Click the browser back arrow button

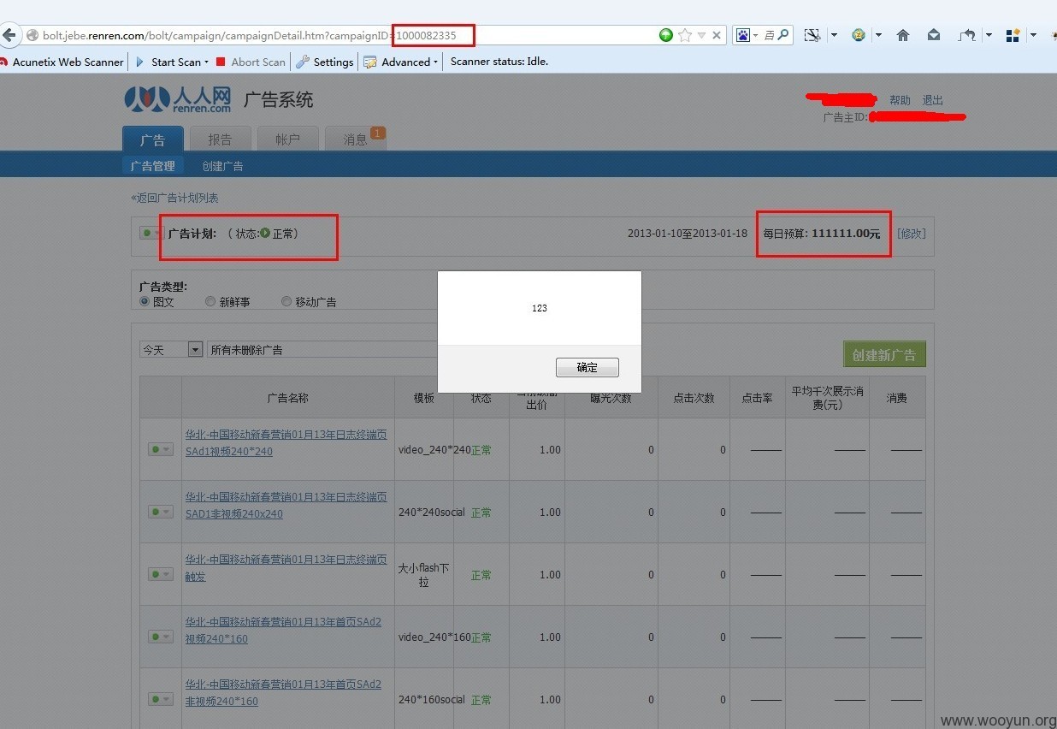tap(9, 35)
